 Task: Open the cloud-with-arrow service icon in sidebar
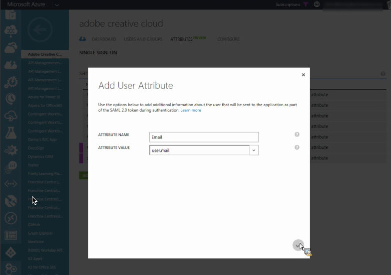click(10, 48)
